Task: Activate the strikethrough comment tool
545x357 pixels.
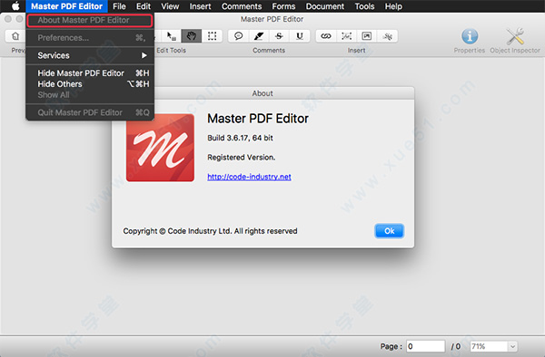Action: click(279, 36)
